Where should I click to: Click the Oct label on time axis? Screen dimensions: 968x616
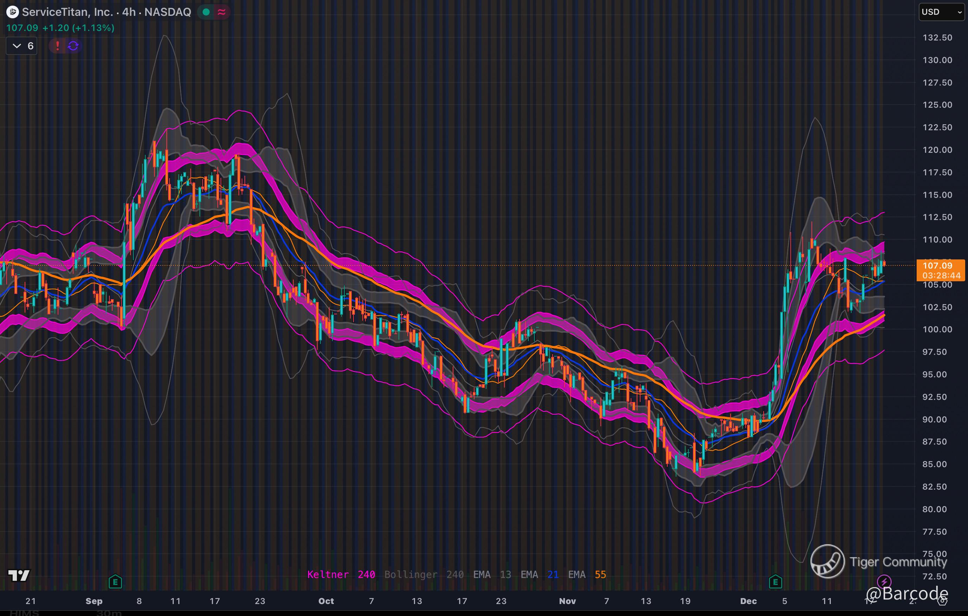click(x=326, y=601)
